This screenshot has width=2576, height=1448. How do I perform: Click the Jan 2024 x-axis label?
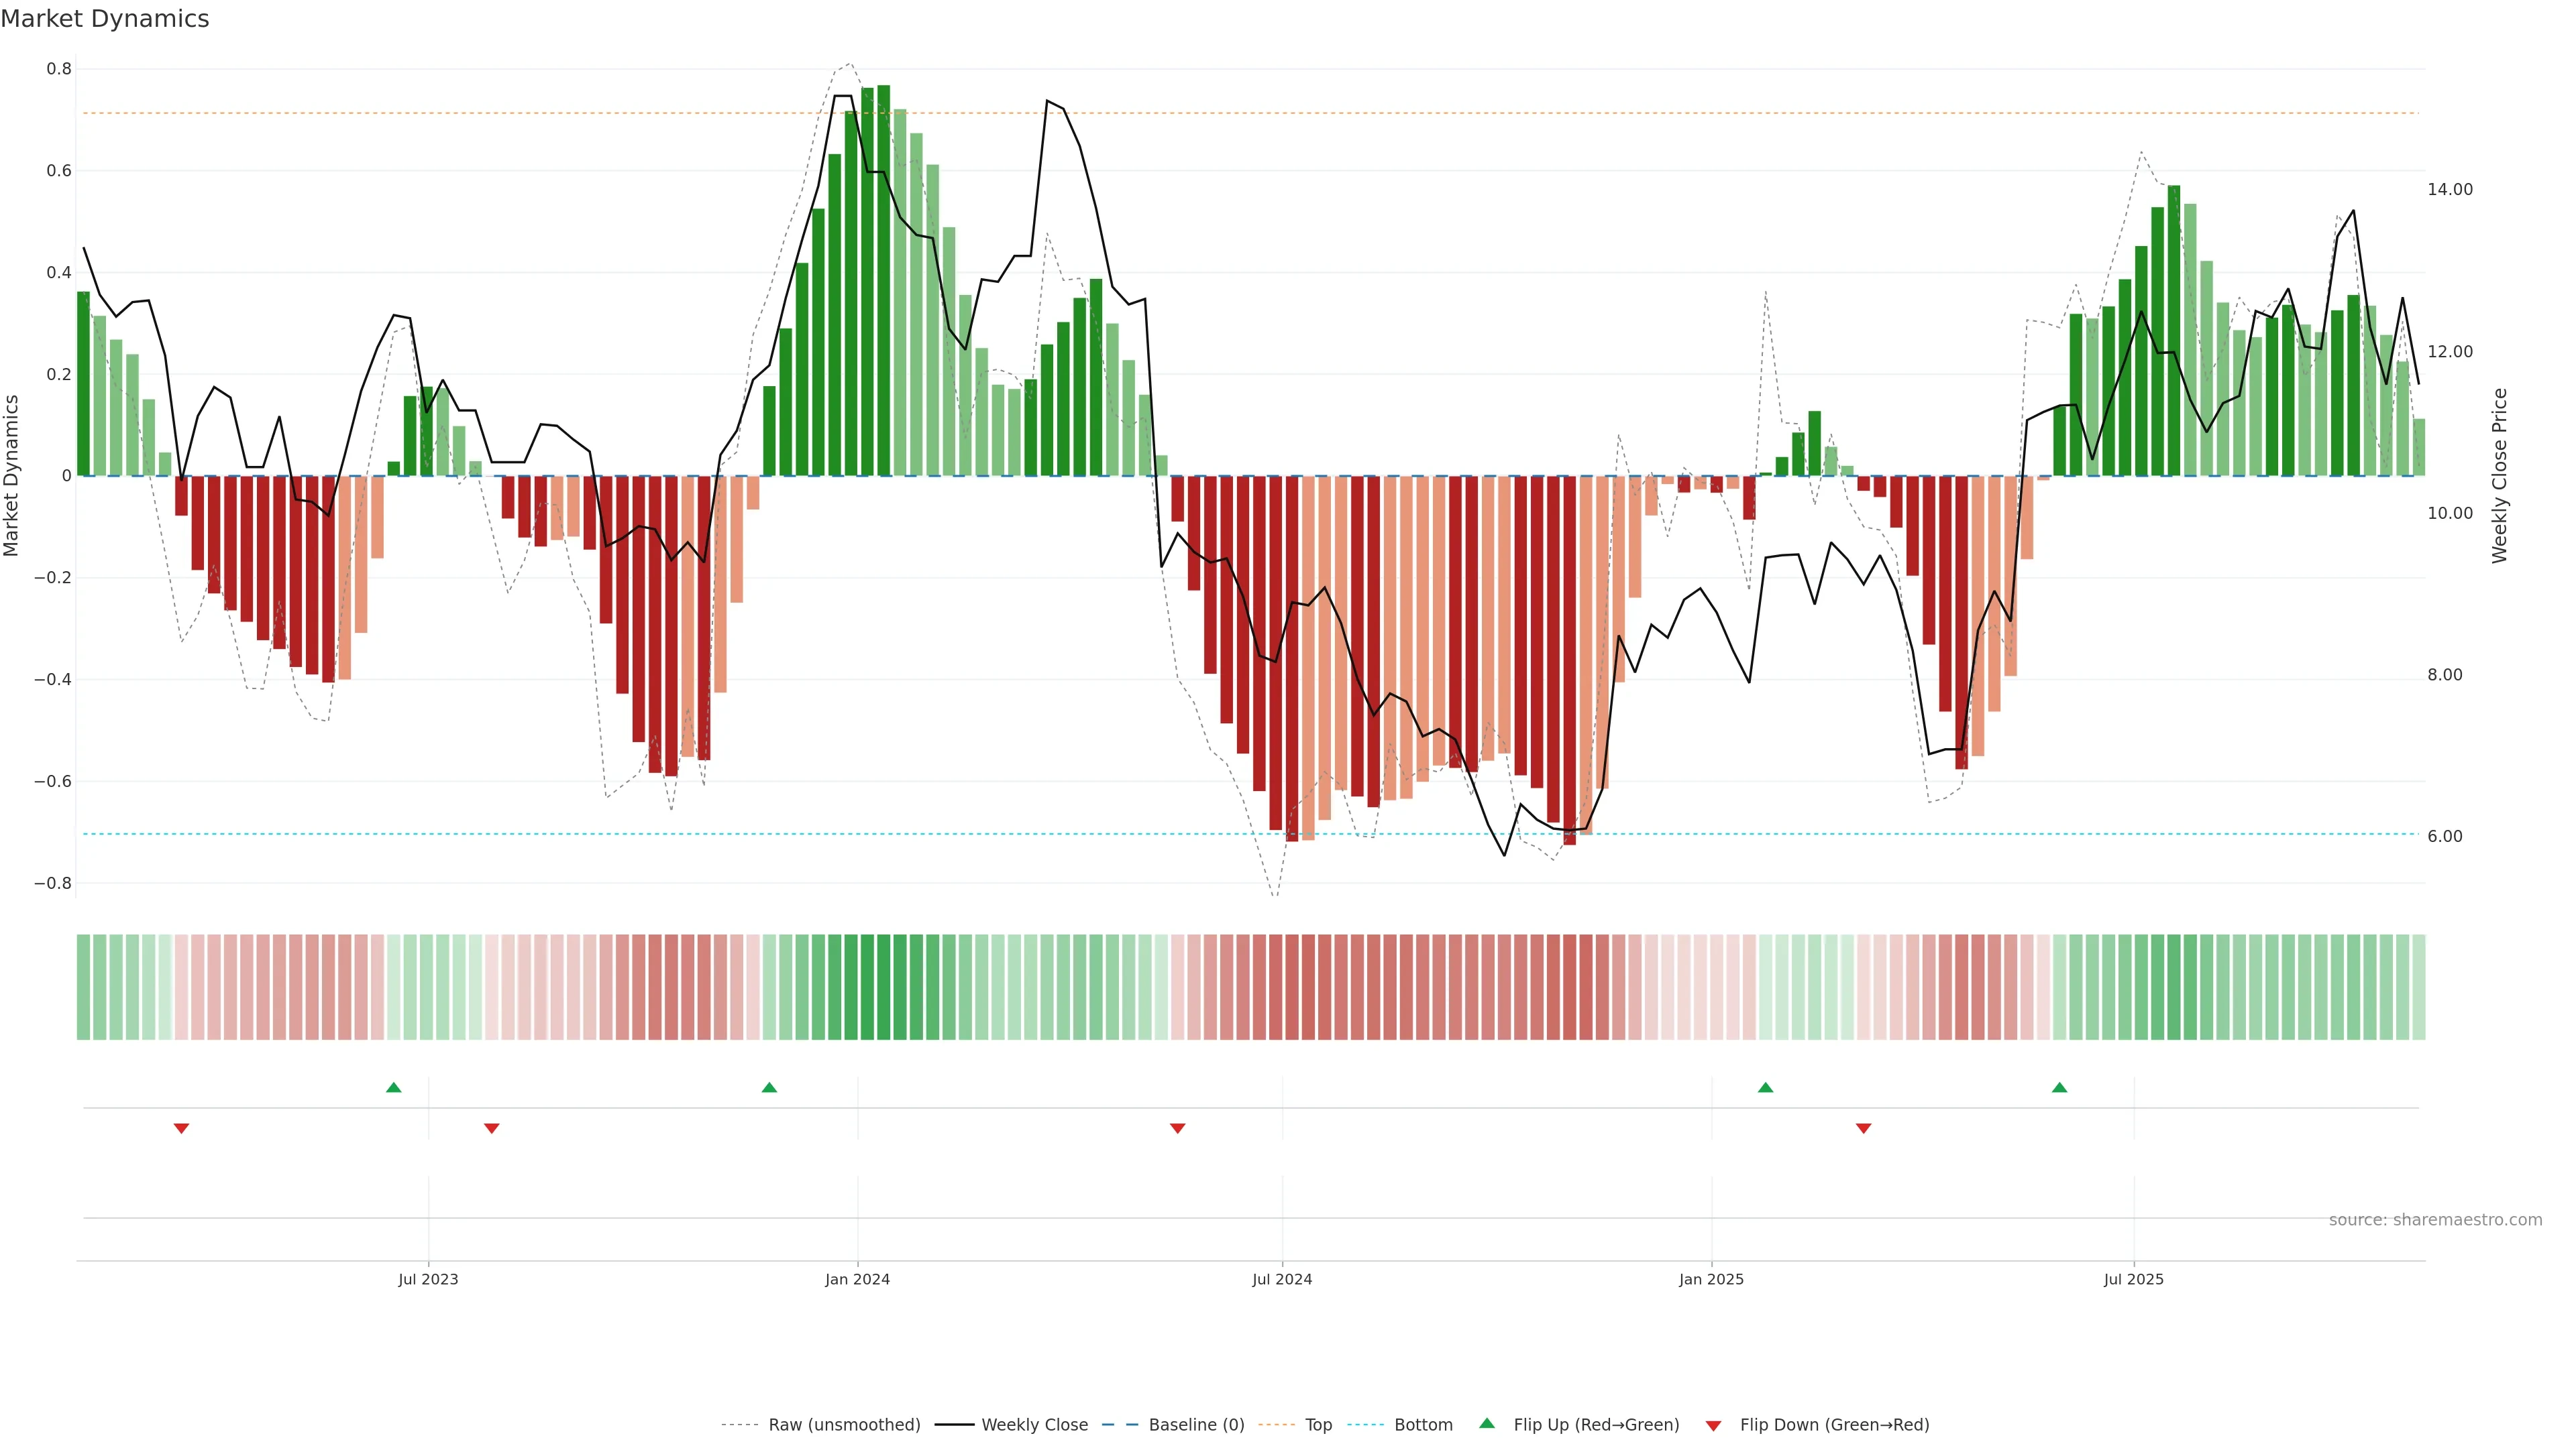pyautogui.click(x=857, y=1279)
